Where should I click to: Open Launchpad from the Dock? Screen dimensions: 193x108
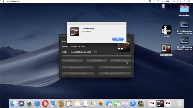pyautogui.click(x=29, y=103)
